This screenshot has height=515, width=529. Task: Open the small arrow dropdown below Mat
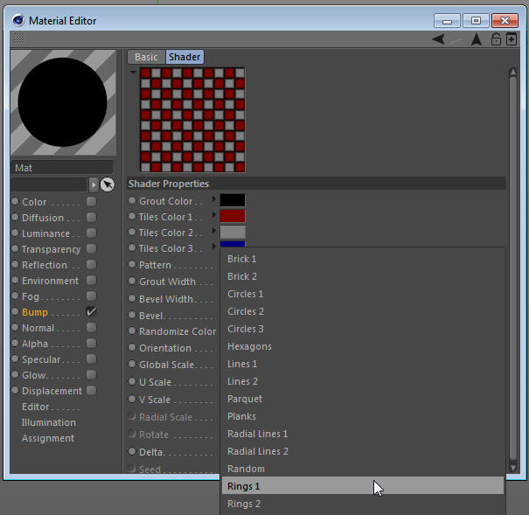[x=94, y=184]
